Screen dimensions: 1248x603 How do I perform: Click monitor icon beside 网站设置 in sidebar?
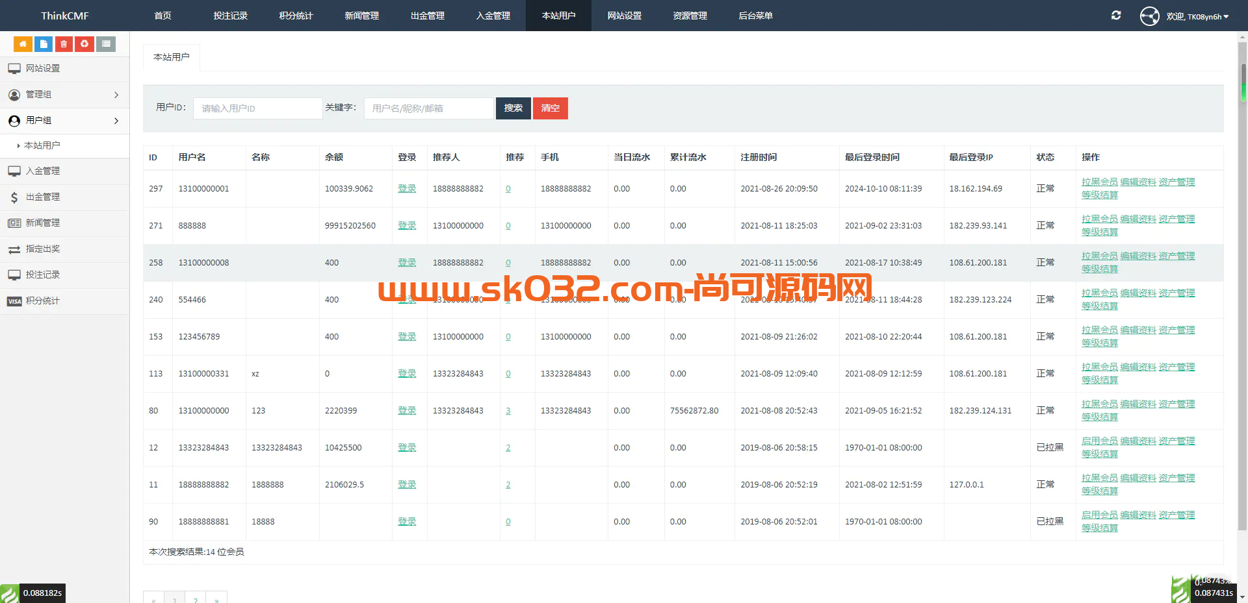click(x=14, y=68)
